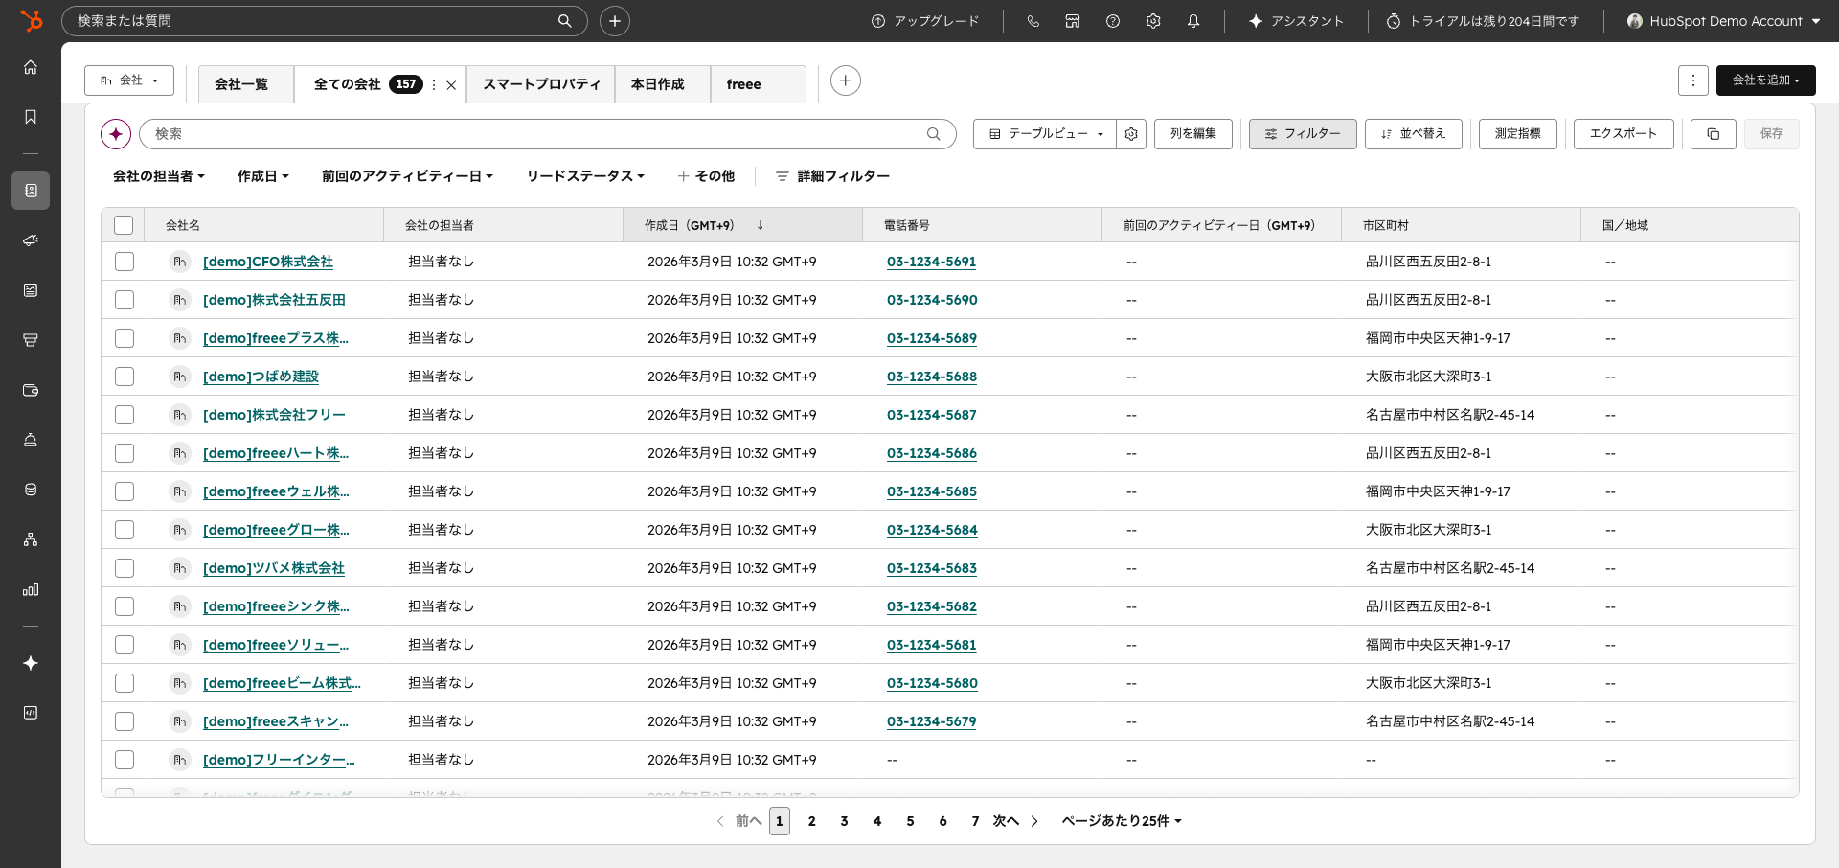Open HubSpot settings via the gear icon

(1153, 20)
